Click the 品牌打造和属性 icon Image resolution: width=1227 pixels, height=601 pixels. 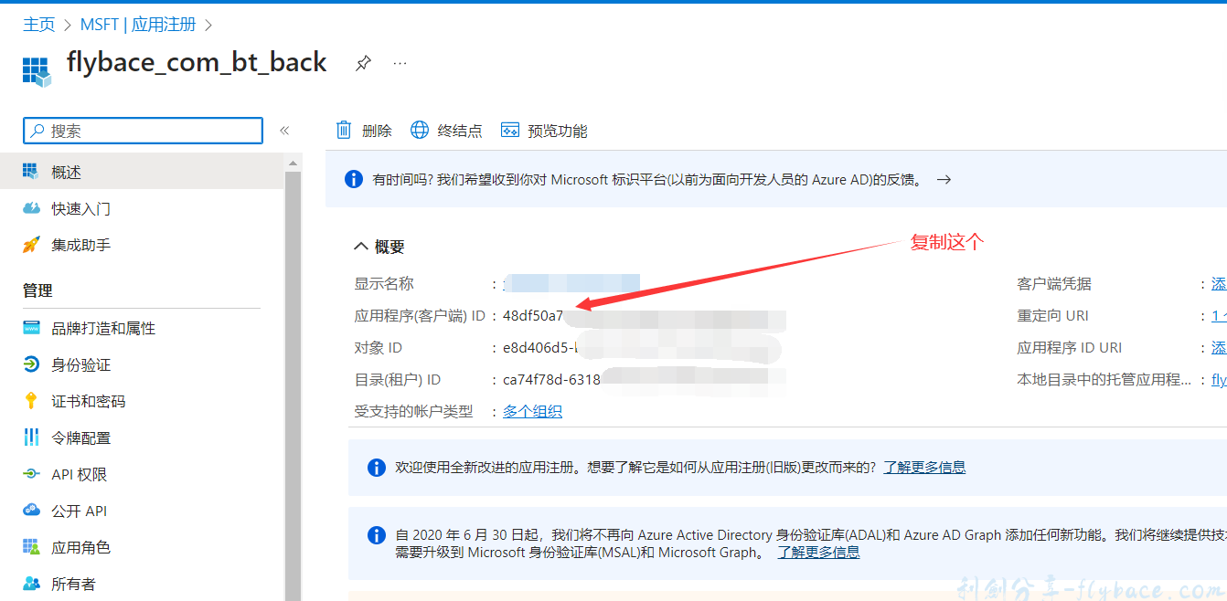pyautogui.click(x=31, y=328)
